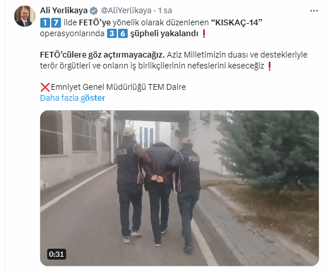Click 'Emniyet Genel Müdürlüğü TEM Daire' line
328x274 pixels.
point(118,87)
